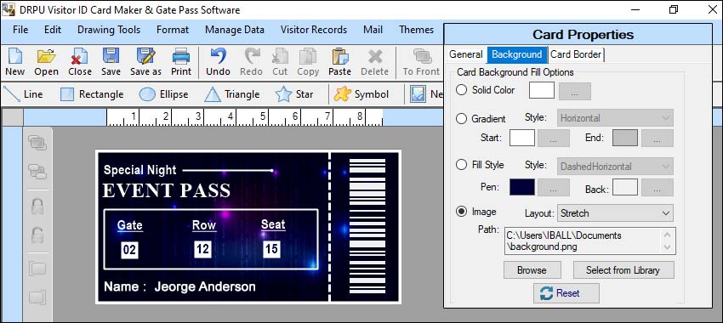Switch to the Background tab
This screenshot has height=323, width=723.
tap(517, 54)
